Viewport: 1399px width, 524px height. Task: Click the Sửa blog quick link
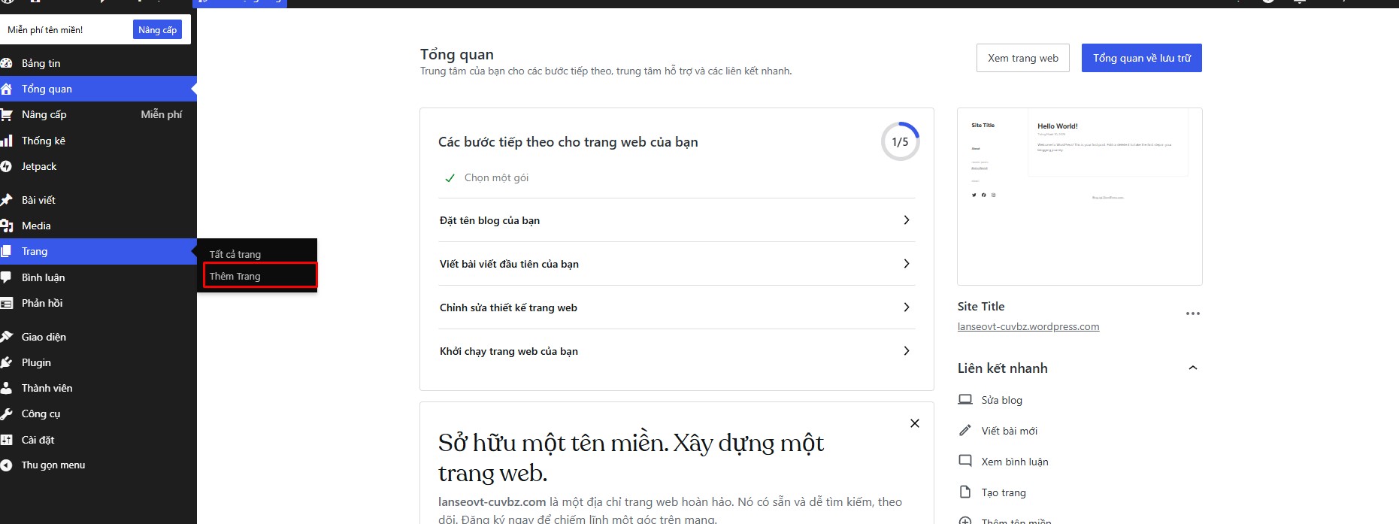1001,400
